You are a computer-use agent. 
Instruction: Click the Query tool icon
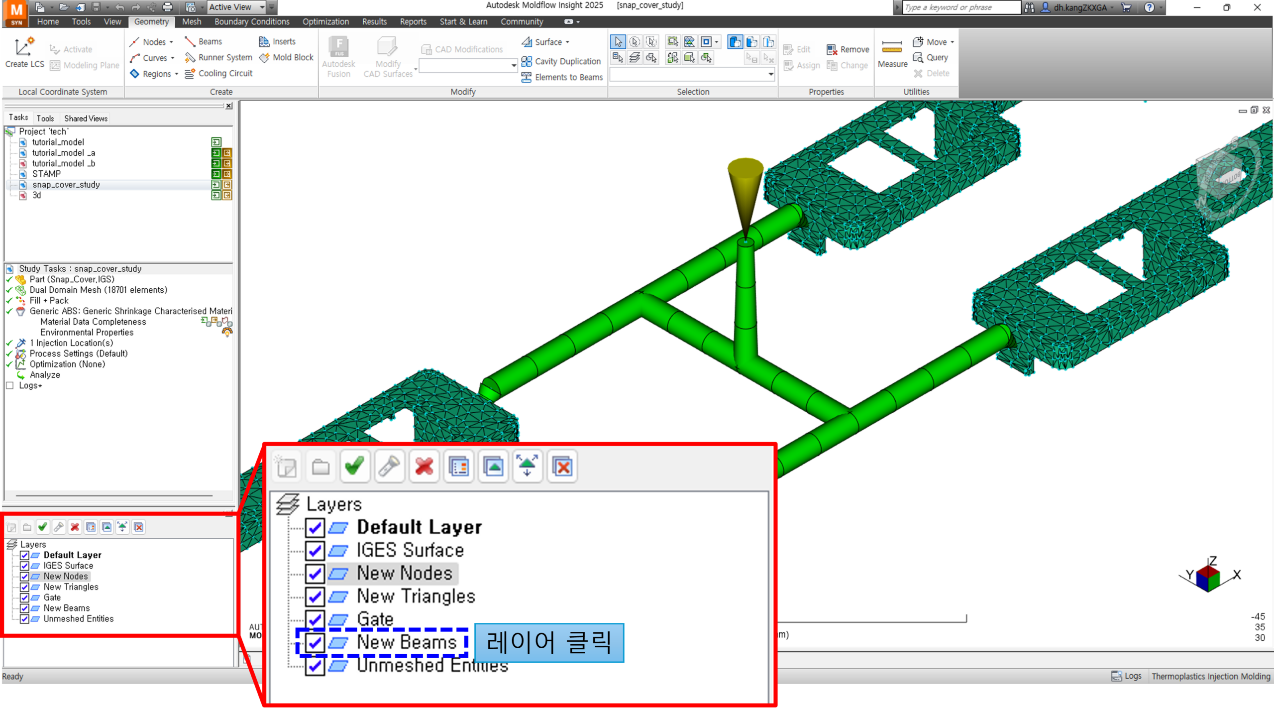(918, 58)
